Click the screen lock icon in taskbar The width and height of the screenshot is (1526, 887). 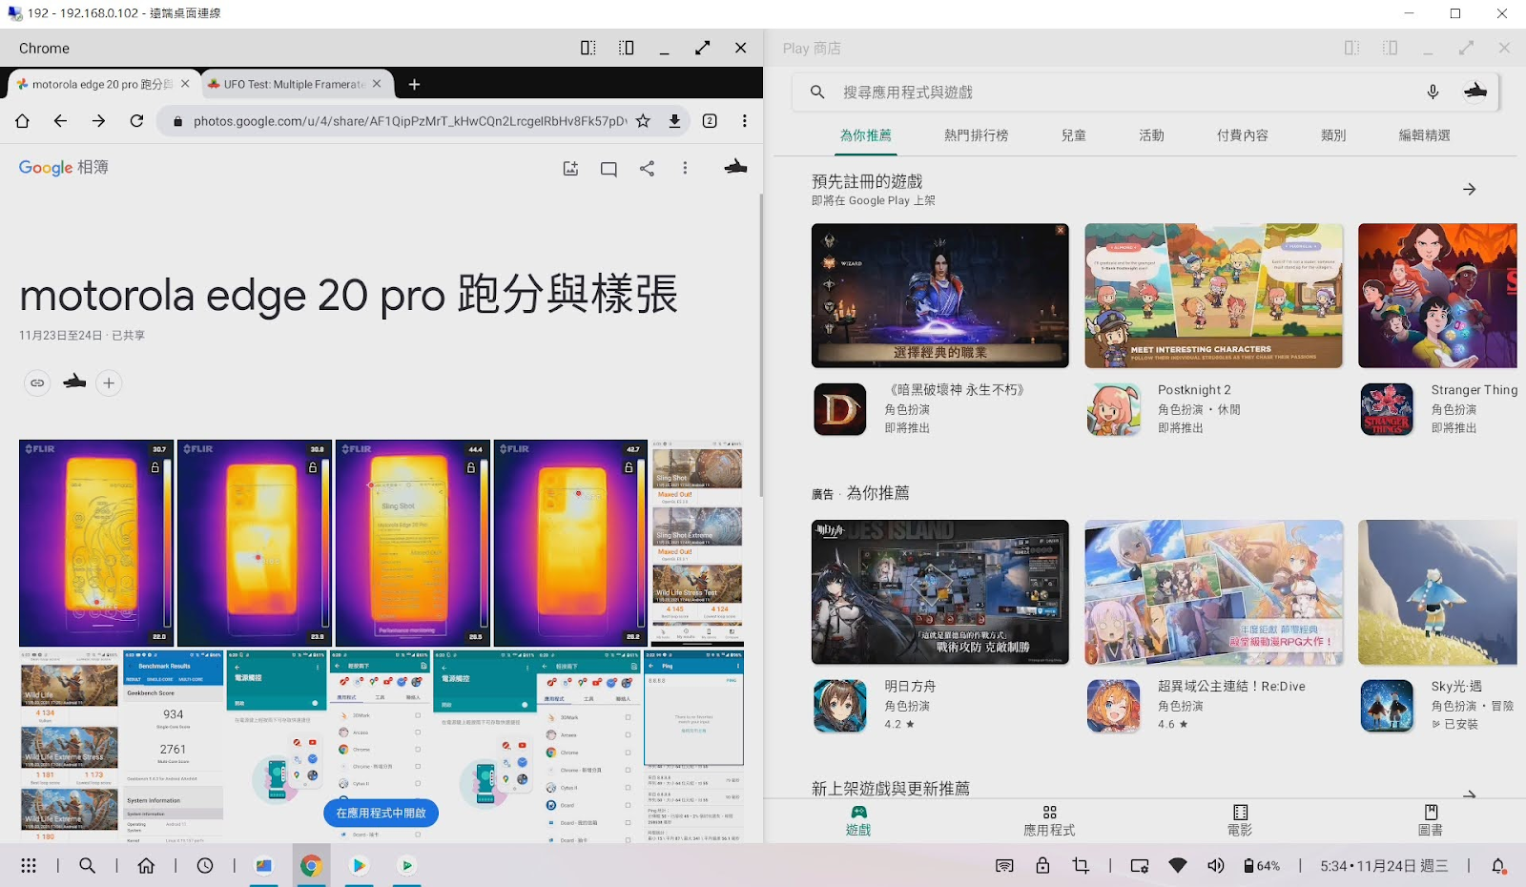coord(1042,866)
